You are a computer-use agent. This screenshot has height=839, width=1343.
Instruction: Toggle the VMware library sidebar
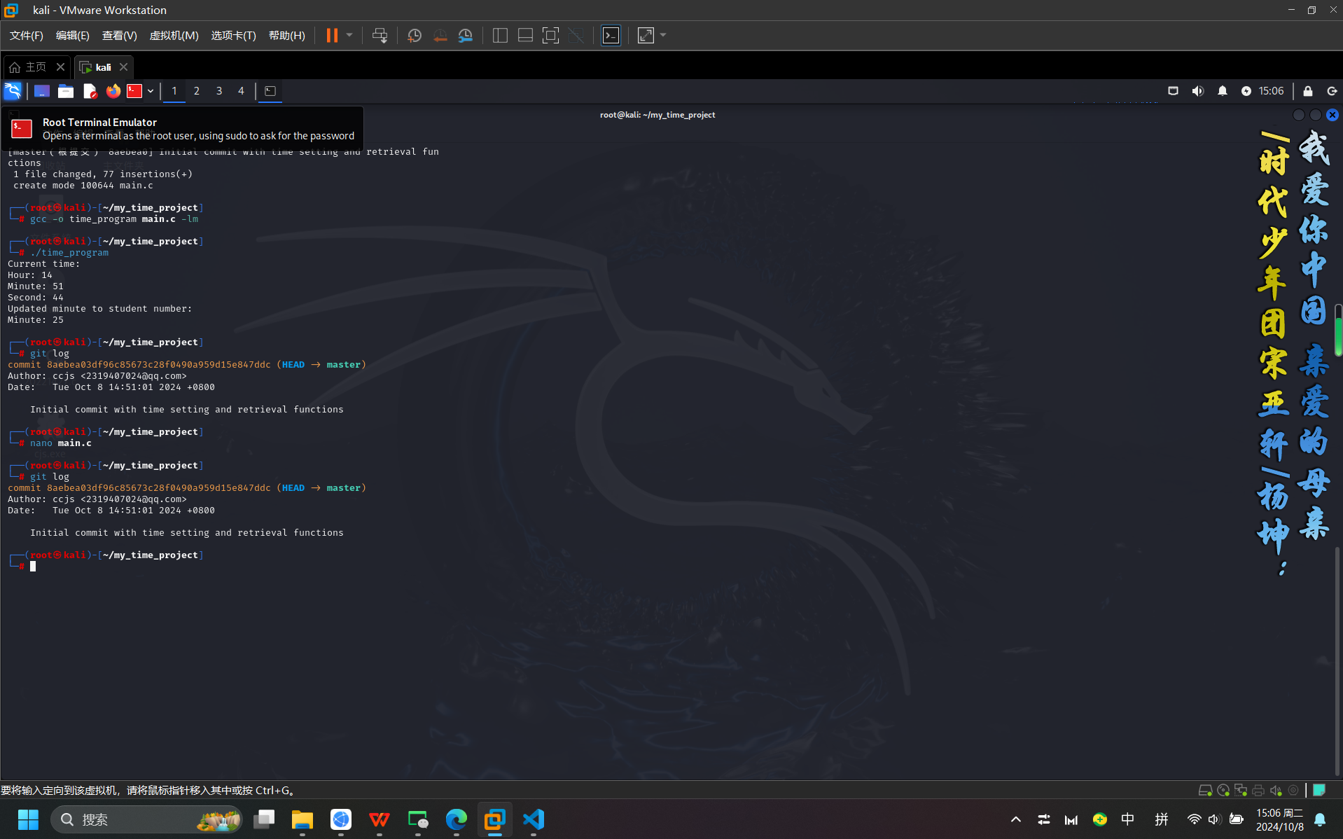pyautogui.click(x=500, y=35)
